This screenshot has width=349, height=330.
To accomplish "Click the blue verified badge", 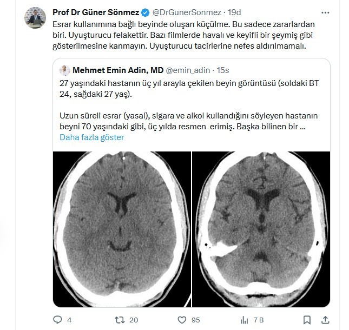I will point(146,12).
